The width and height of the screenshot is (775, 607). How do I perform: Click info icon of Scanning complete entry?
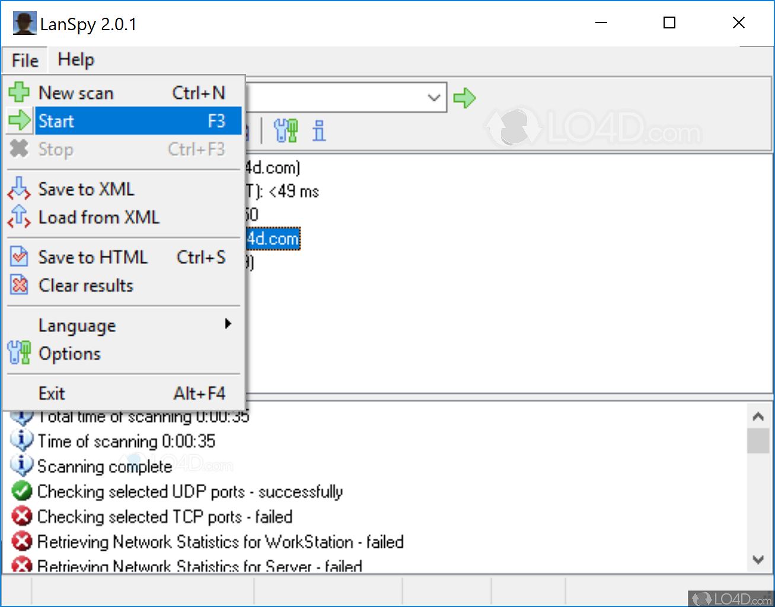pyautogui.click(x=22, y=465)
